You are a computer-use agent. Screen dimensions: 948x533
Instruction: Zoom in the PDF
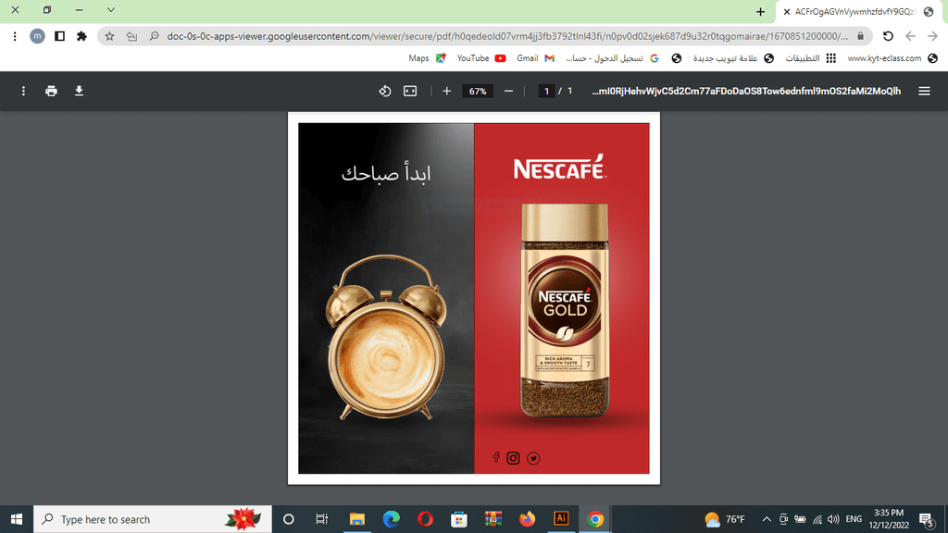tap(447, 91)
